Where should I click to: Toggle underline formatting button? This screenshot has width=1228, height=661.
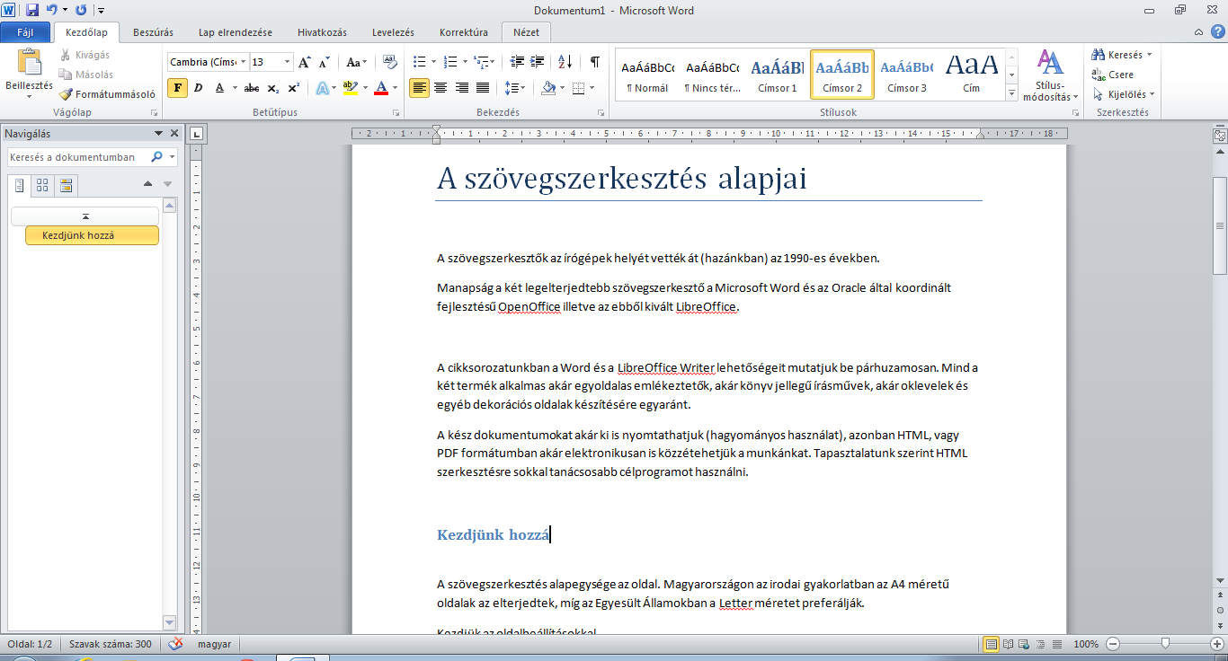point(221,88)
